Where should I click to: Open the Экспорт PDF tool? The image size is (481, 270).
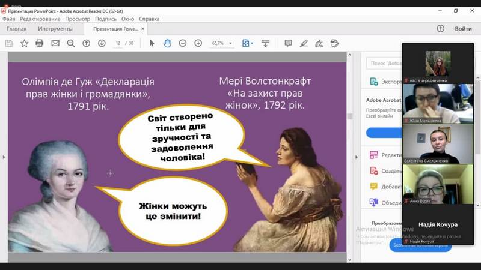pyautogui.click(x=386, y=82)
